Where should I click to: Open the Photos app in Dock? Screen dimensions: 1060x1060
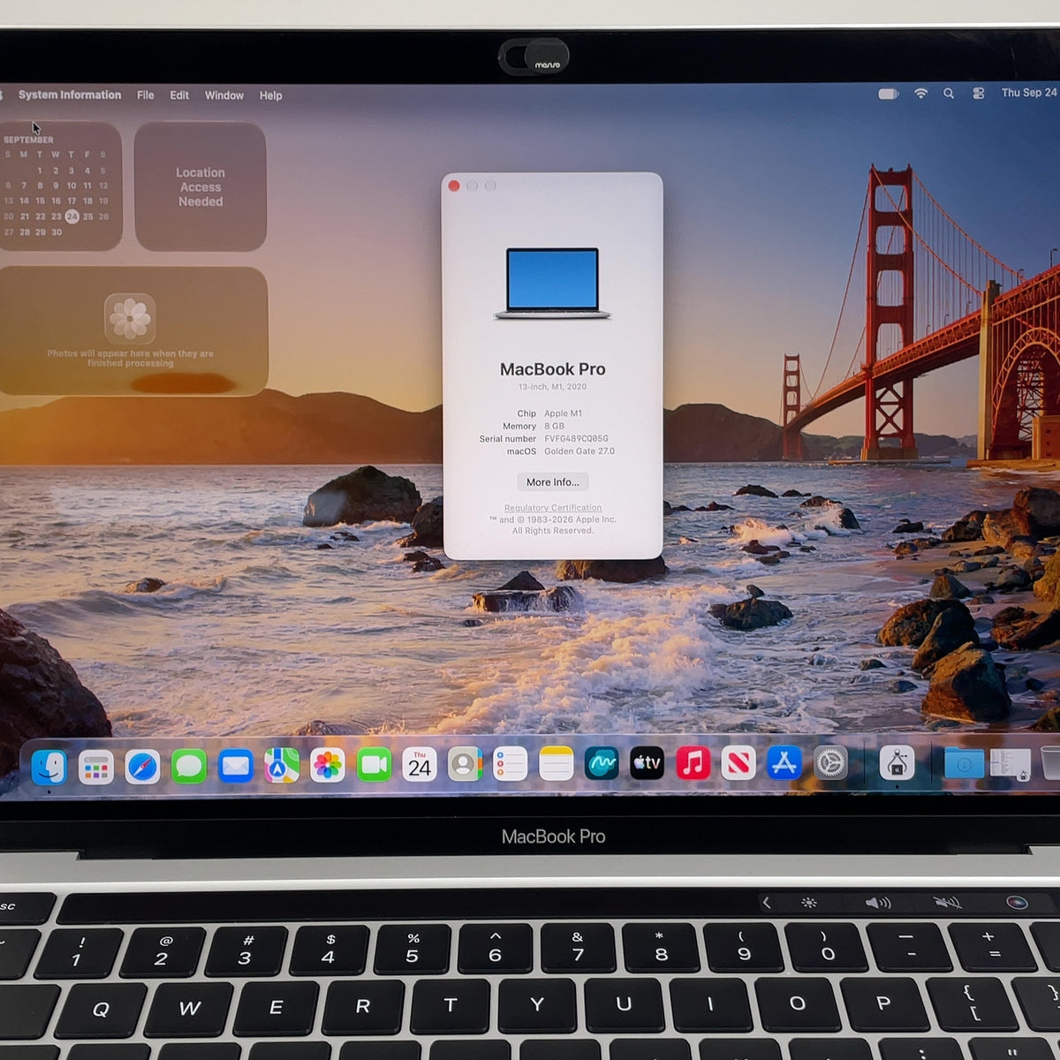(x=328, y=765)
